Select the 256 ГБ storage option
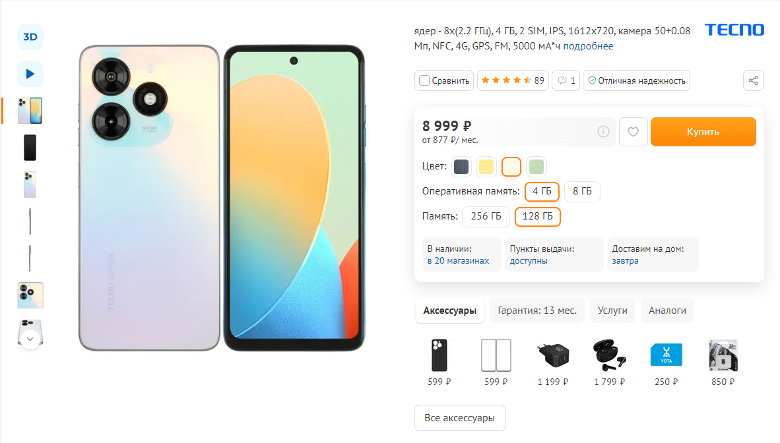Viewport: 780px width, 443px height. [x=486, y=216]
